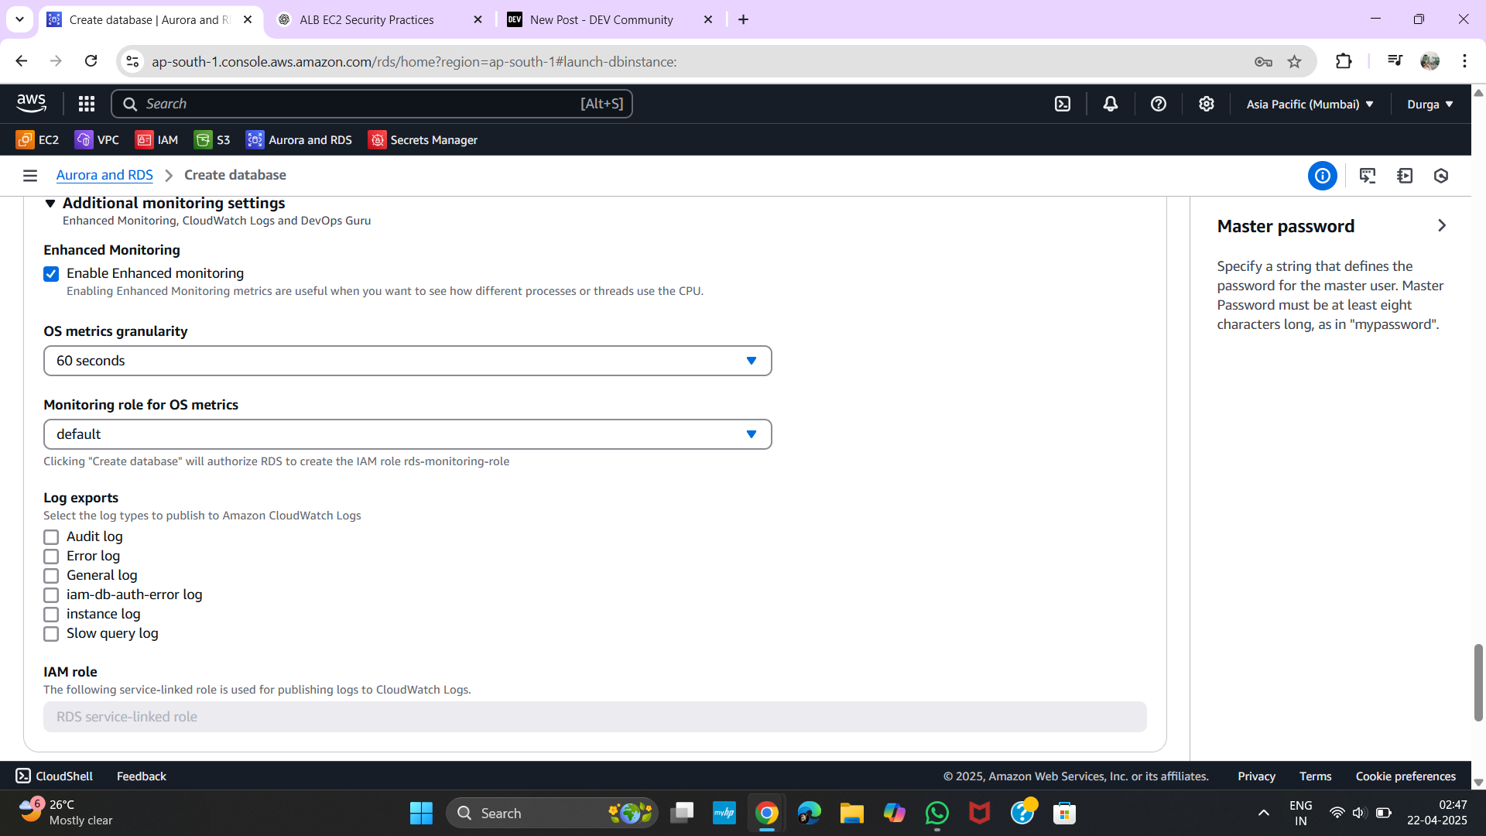Click the browser address bar URL
Viewport: 1486px width, 836px height.
tap(414, 61)
